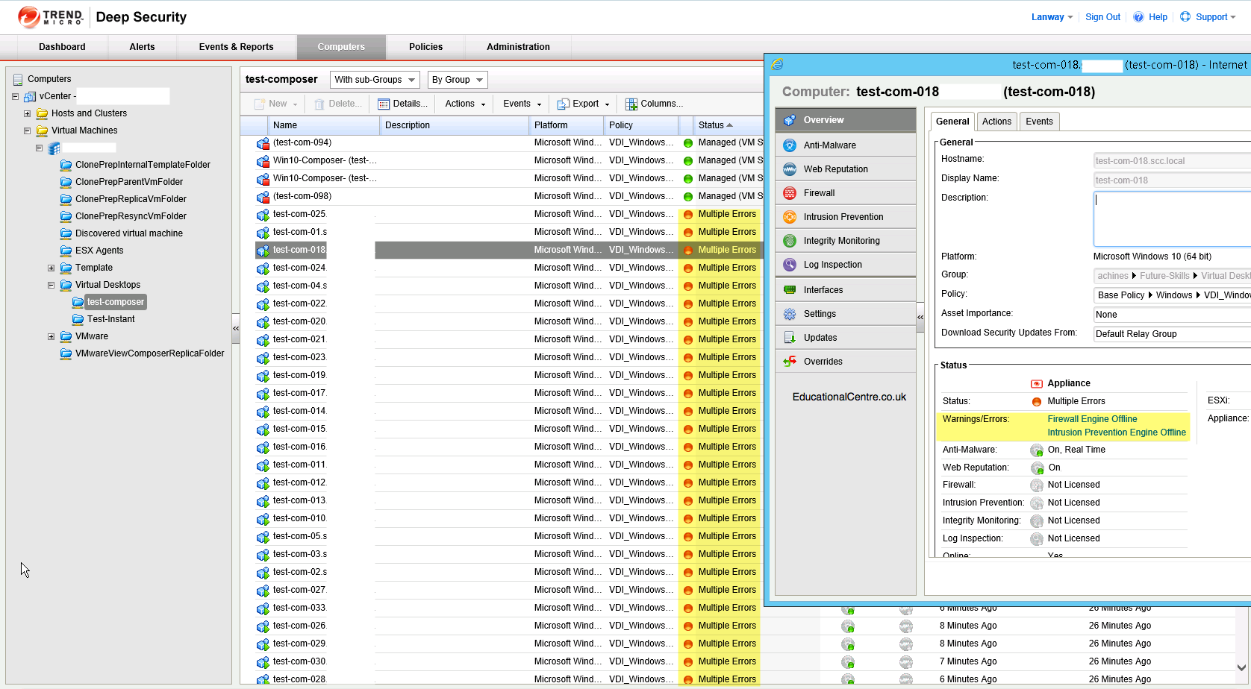
Task: Click the Sign Out link
Action: pyautogui.click(x=1102, y=17)
